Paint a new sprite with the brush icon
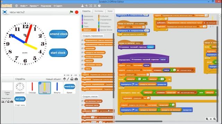222x124 pixels. pyautogui.click(x=68, y=79)
